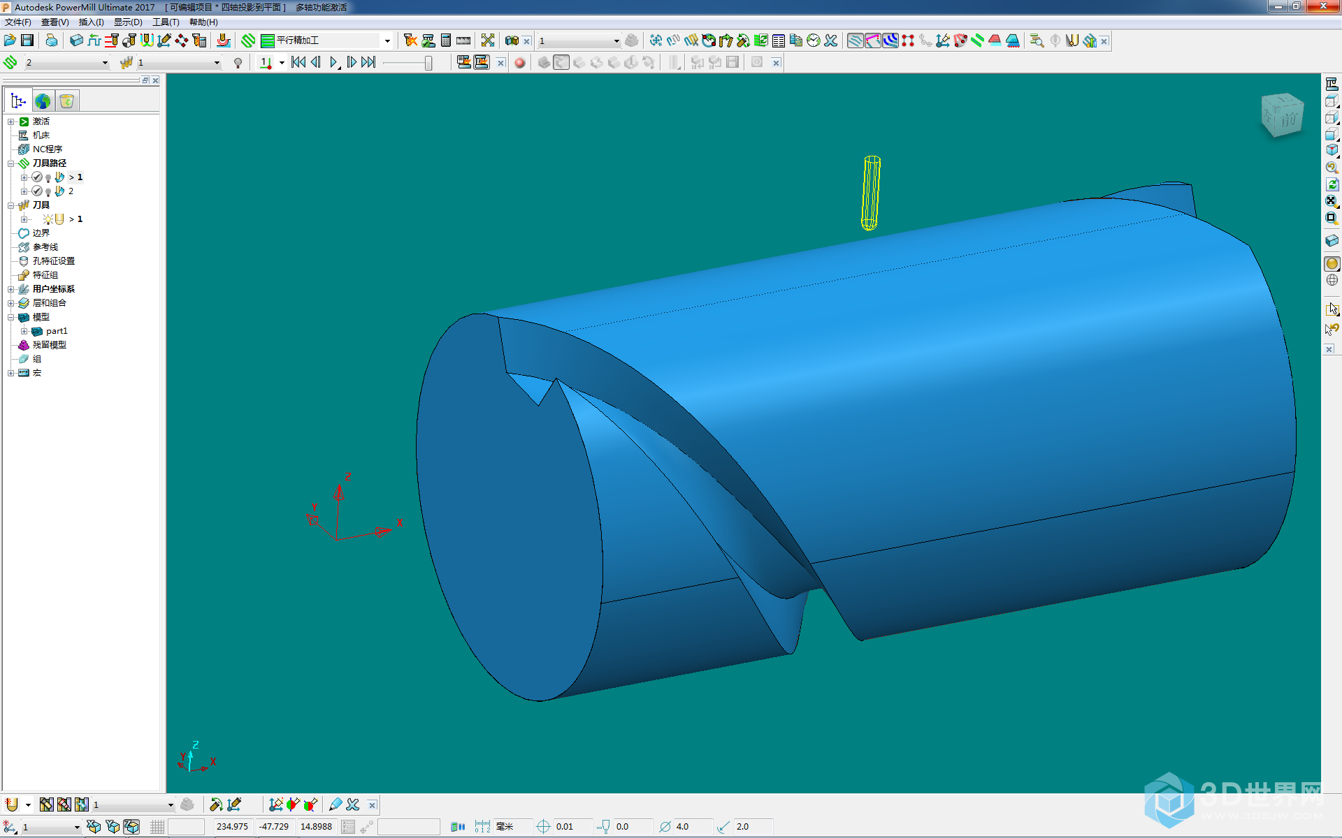Viewport: 1342px width, 838px height.
Task: Select 孔特征设置 in explorer tree
Action: point(54,261)
